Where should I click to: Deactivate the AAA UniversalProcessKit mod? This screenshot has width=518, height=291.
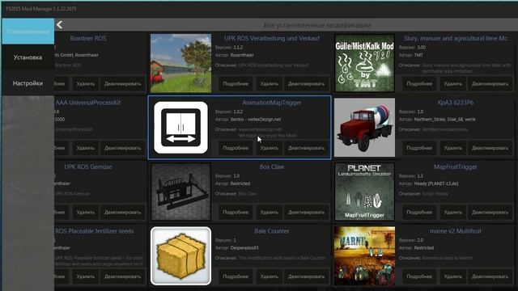pos(122,148)
